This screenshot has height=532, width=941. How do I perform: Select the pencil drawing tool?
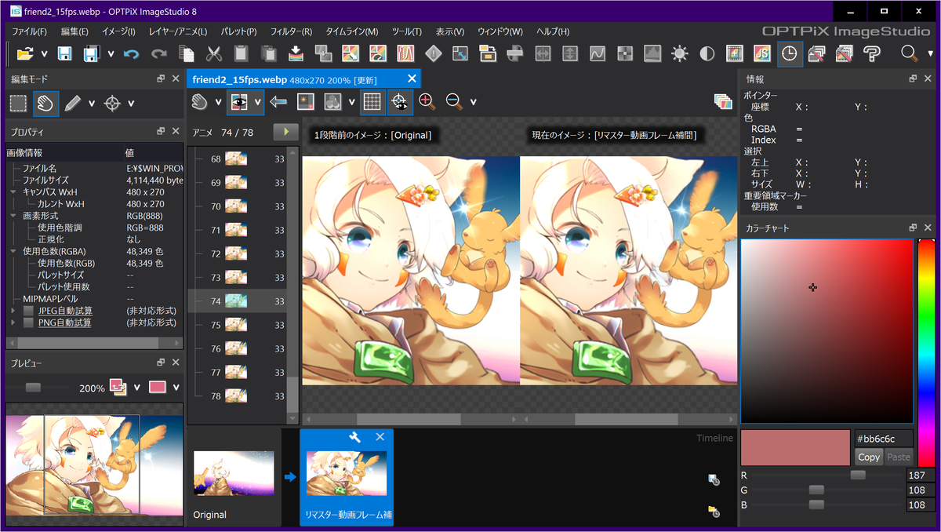[x=73, y=103]
